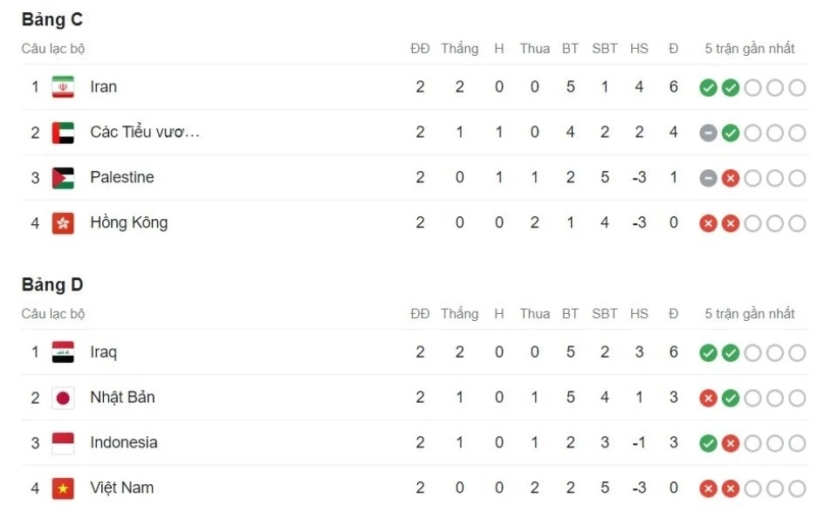
Task: Click Hồng Kông's first red loss indicator
Action: (x=708, y=223)
